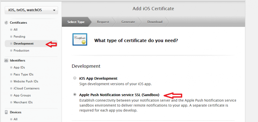Click the Select Type step tab

[76, 22]
